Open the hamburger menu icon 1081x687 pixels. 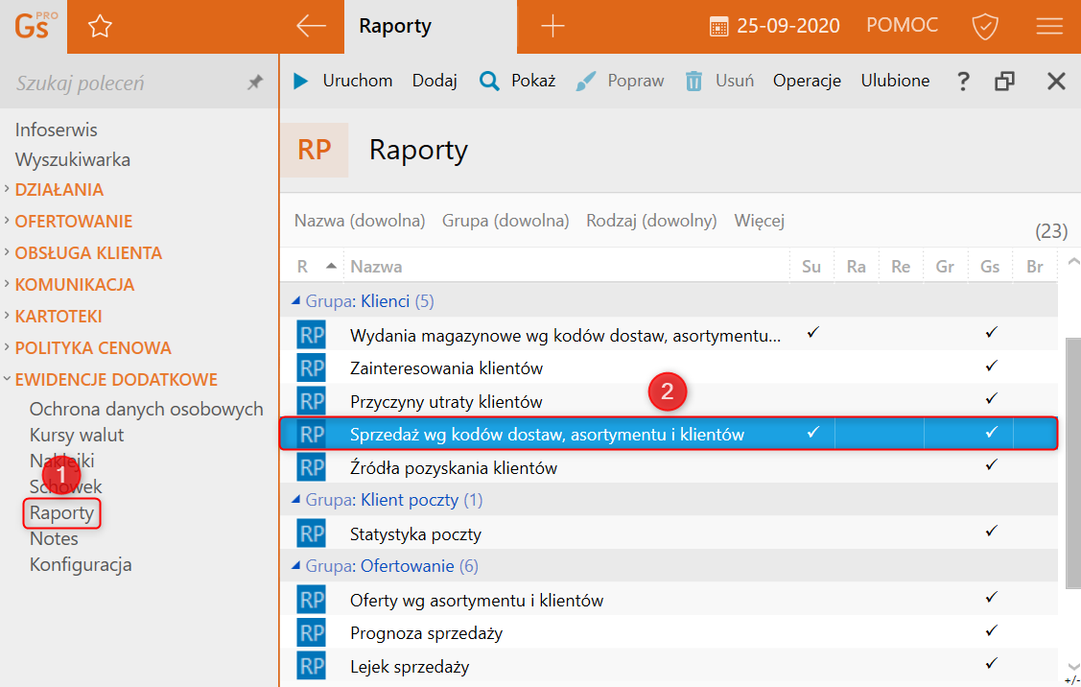tap(1049, 27)
